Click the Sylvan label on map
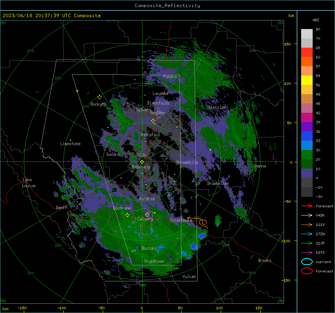The image size is (335, 313). pos(142,110)
